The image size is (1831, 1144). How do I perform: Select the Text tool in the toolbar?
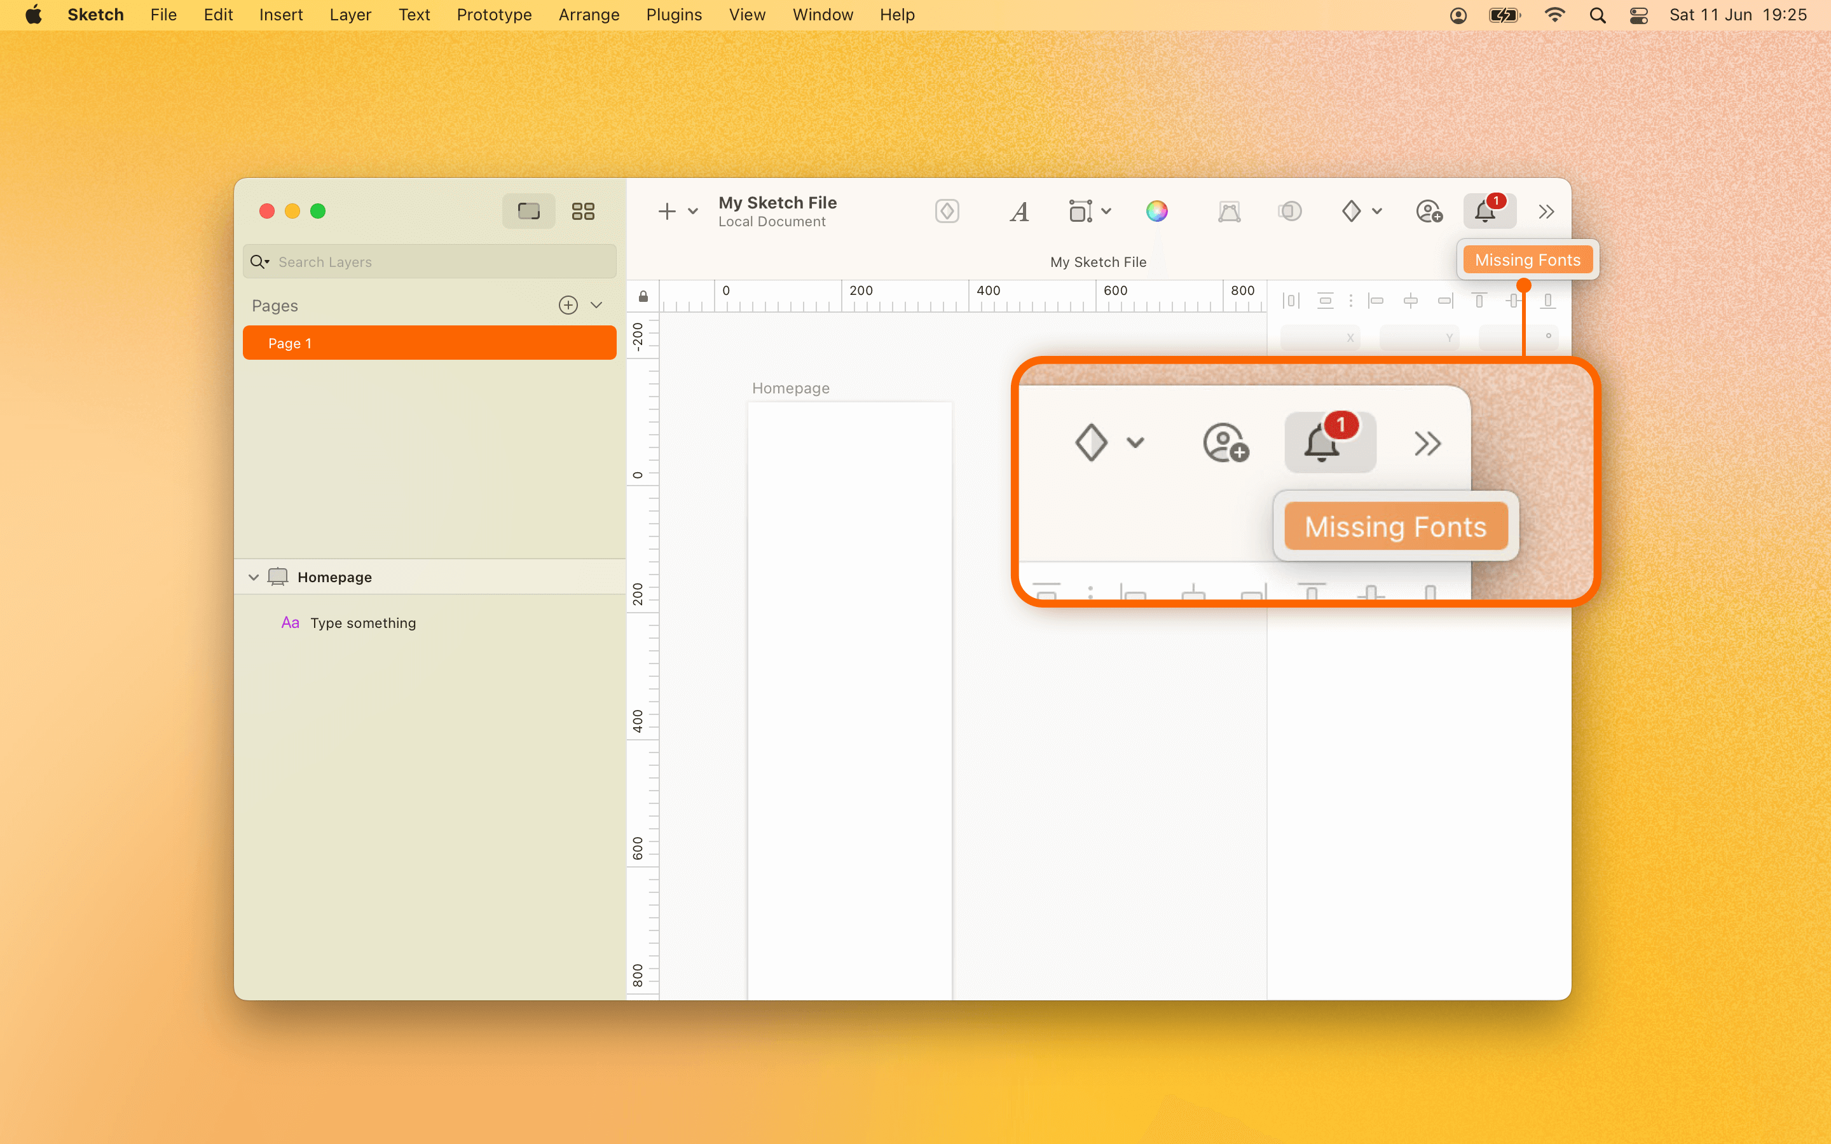(x=1018, y=211)
